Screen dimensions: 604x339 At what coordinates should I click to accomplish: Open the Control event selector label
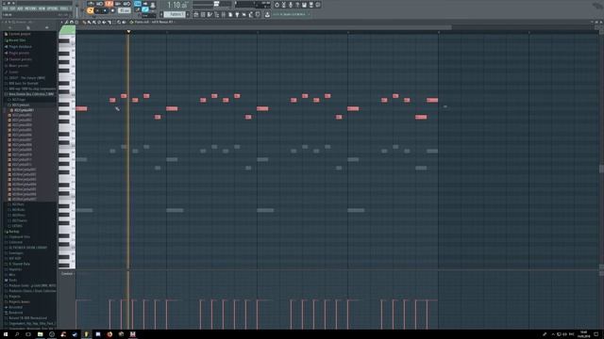67,274
